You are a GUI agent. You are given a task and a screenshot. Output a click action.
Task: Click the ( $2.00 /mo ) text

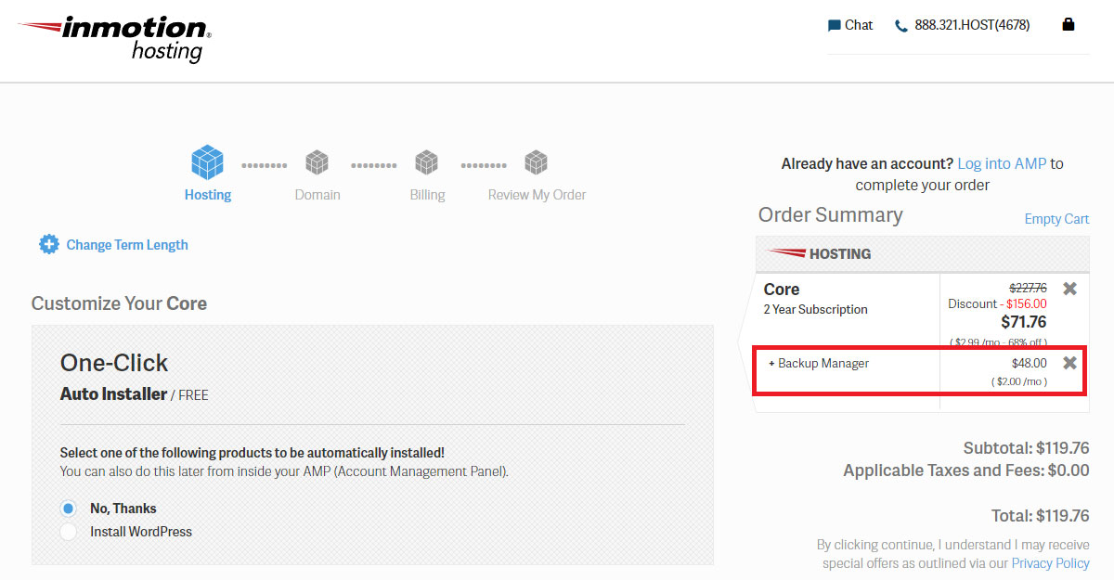[1018, 381]
